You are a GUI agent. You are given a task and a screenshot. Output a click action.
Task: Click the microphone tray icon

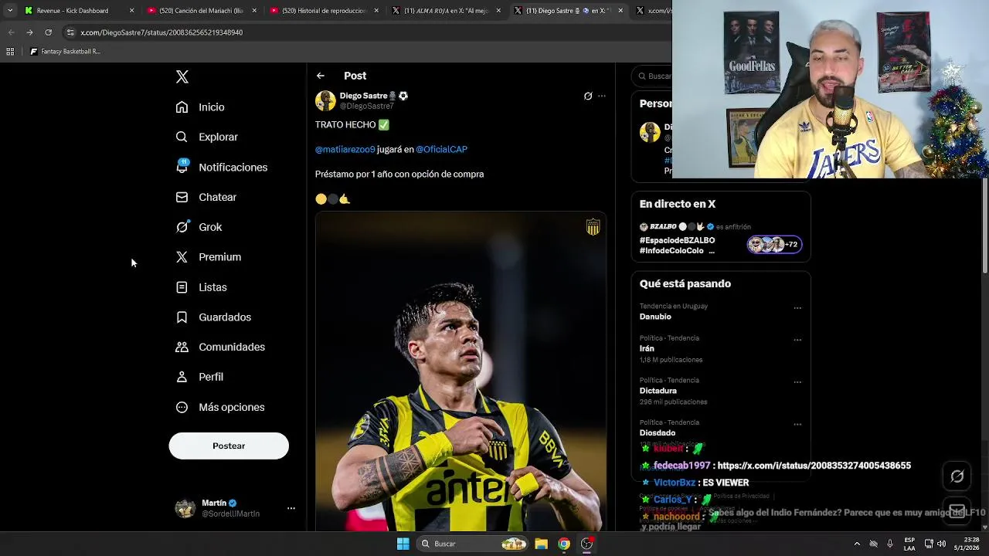pos(890,544)
